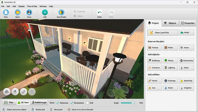This screenshot has height=112, width=198.
Task: Open the File menu
Action: [x=3, y=6]
